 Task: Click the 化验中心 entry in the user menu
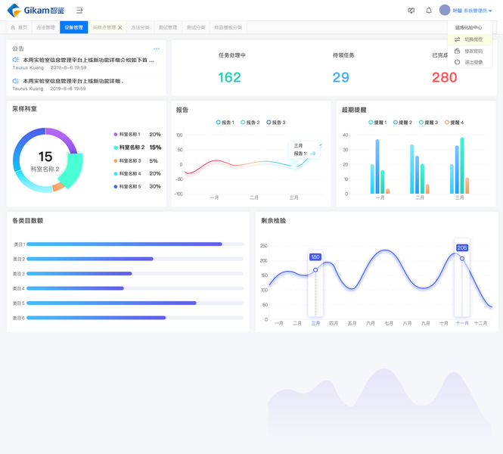(x=470, y=27)
